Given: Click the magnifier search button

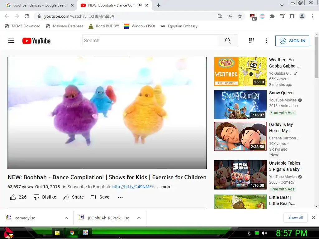Looking at the screenshot, I should 228,41.
